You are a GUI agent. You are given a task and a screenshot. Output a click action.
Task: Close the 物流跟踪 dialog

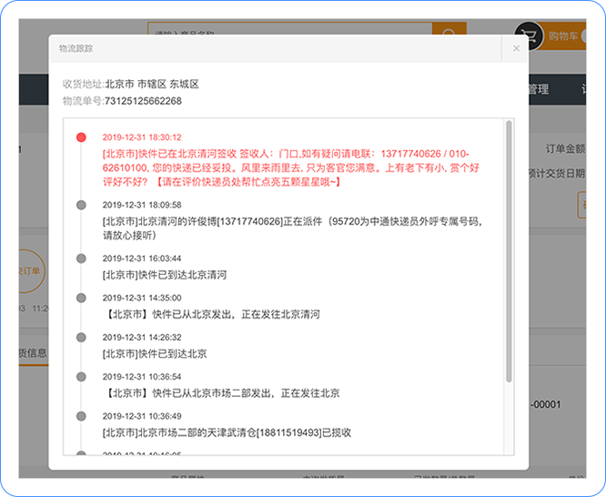click(516, 48)
